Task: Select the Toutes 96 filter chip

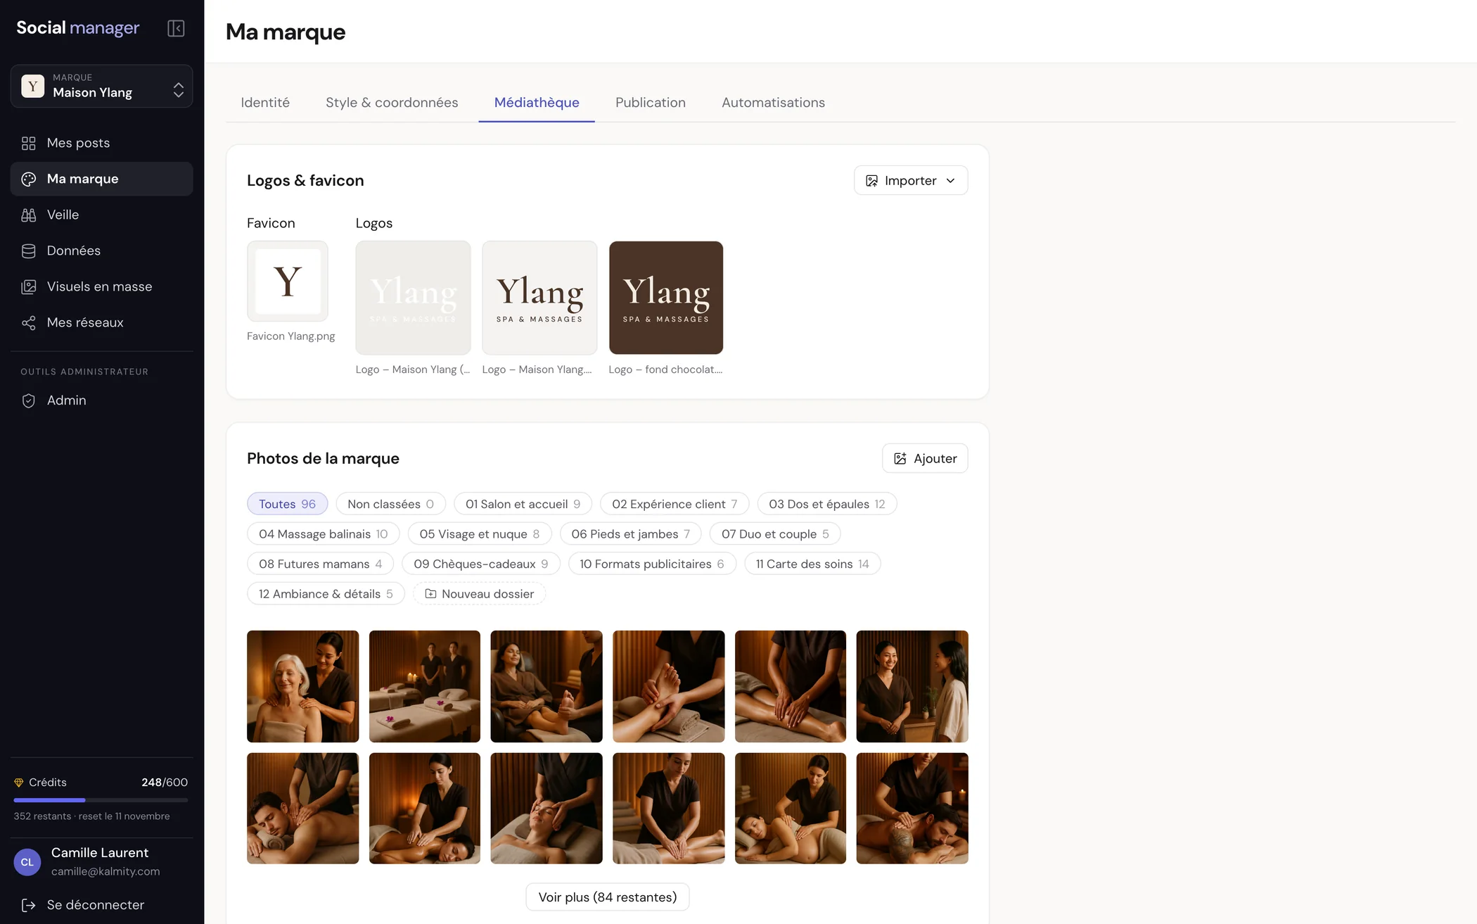Action: [x=287, y=504]
